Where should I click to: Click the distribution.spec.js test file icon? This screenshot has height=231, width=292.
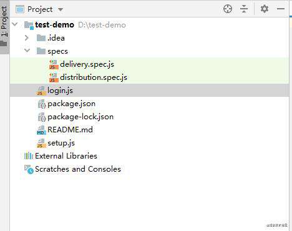point(54,77)
